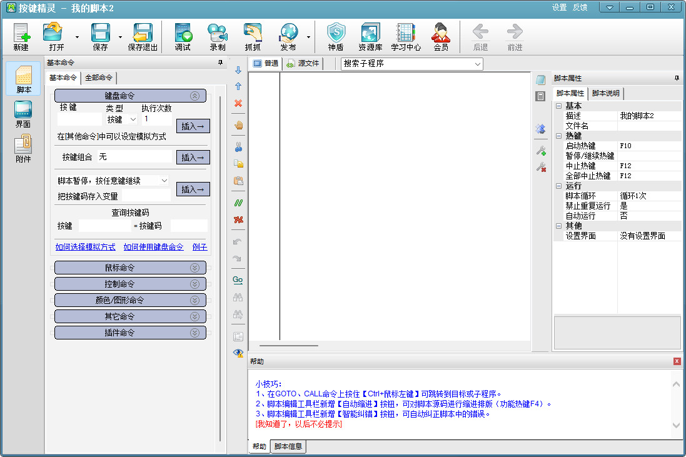
Task: Open the 脚本暂停，按任意键继续 dropdown
Action: (113, 181)
